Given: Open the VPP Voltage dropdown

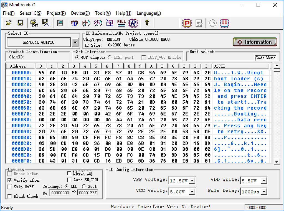Looking at the screenshot, I should pos(192,181).
